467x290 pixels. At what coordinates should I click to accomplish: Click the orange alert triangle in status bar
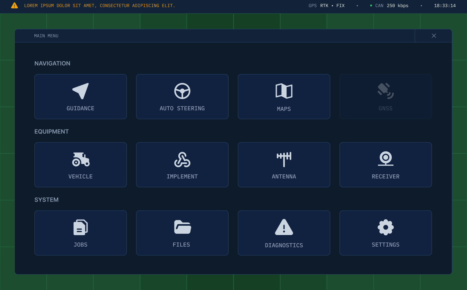coord(14,5)
